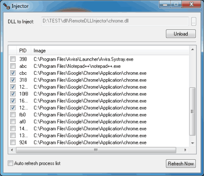
Task: Enable Auto refresh process list
Action: tap(10, 163)
